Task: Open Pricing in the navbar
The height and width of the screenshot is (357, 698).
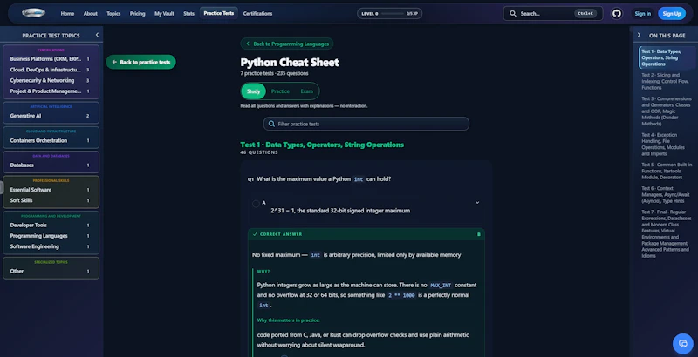Action: pos(138,14)
